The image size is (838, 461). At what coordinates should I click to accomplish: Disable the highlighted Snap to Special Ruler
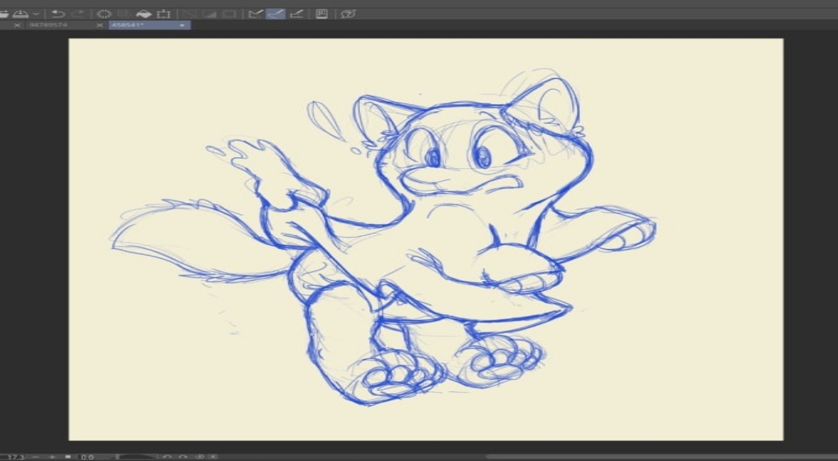click(276, 14)
